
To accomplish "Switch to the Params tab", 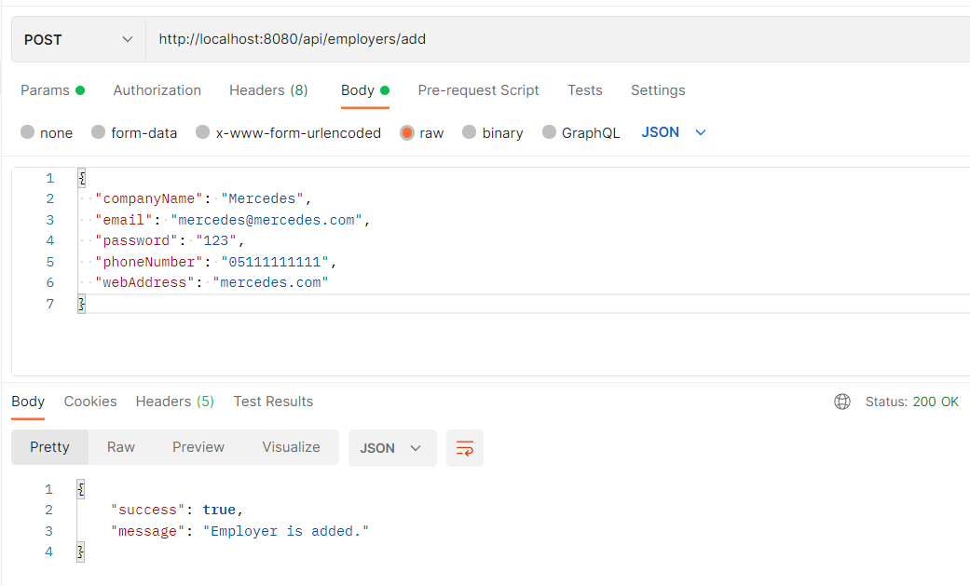I will (x=45, y=90).
